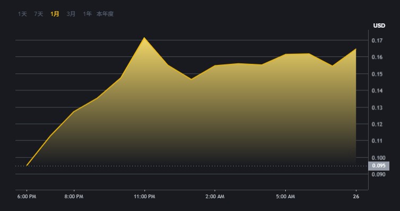
Task: Show the 1年 price history
Action: tap(87, 14)
